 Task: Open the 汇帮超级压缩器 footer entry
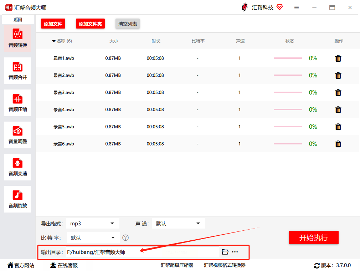tap(177, 266)
